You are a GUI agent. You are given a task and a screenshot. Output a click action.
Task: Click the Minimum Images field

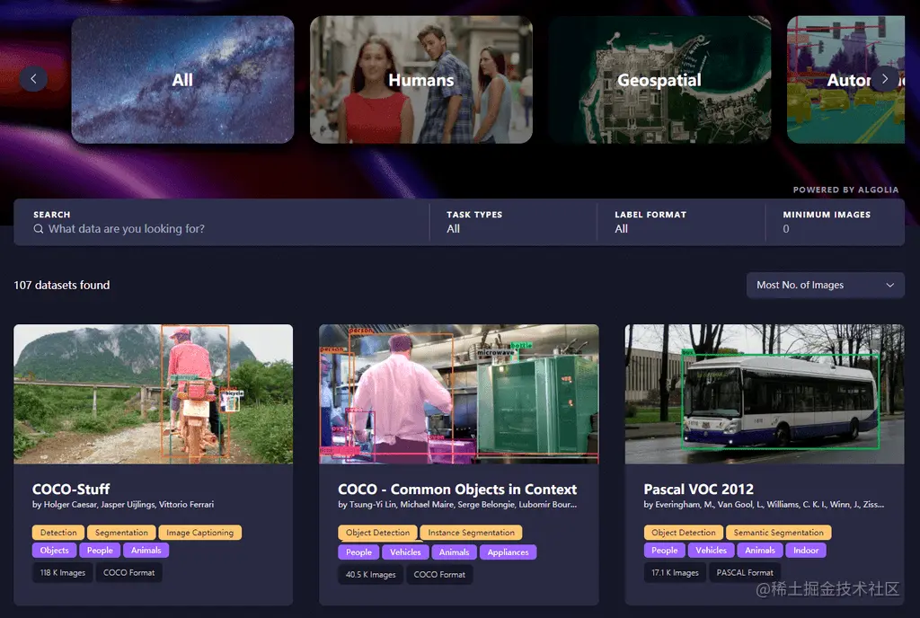click(835, 222)
